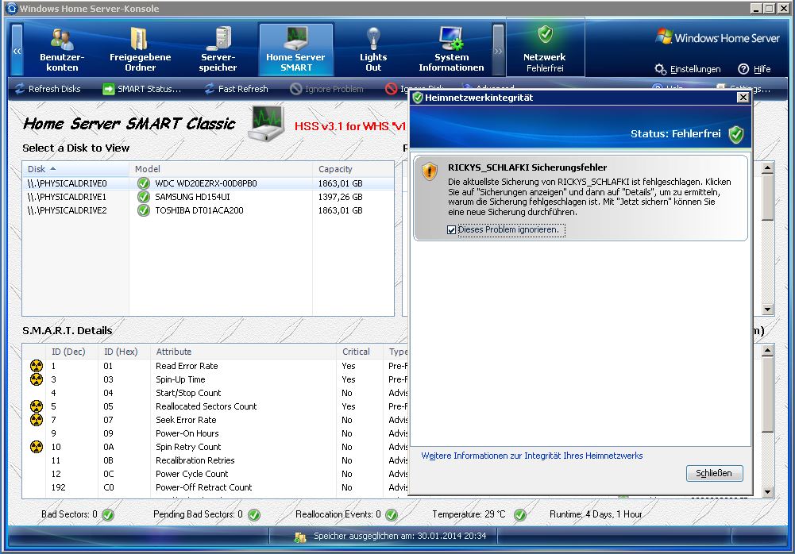Open the Freigegebene Ordner tab

click(x=140, y=50)
